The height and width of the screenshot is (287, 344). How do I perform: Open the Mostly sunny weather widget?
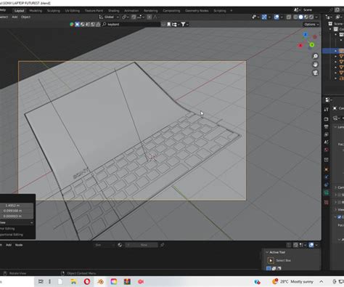[x=292, y=281]
